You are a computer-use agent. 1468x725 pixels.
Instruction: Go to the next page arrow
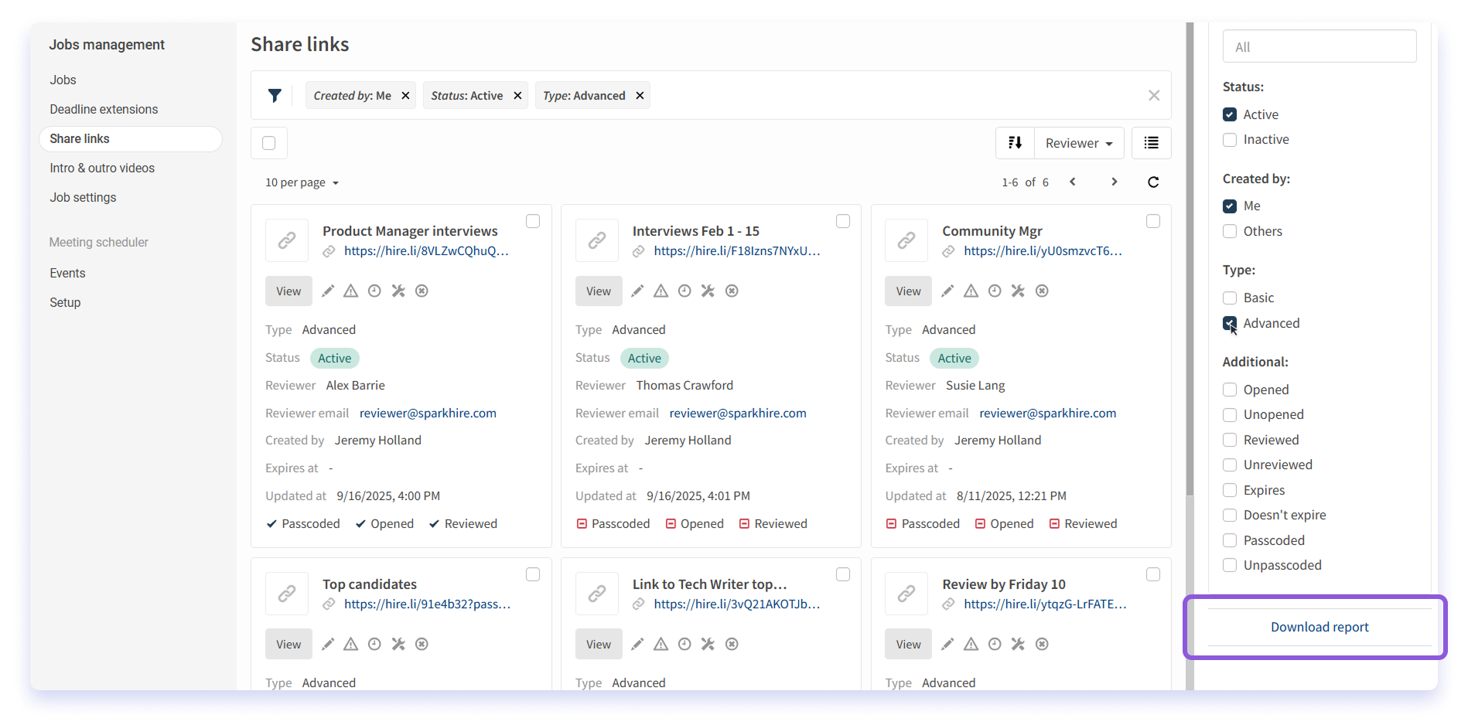(1115, 182)
